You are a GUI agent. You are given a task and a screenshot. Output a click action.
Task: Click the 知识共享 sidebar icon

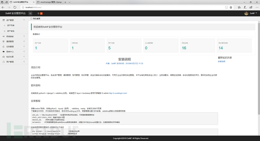click(x=4, y=57)
